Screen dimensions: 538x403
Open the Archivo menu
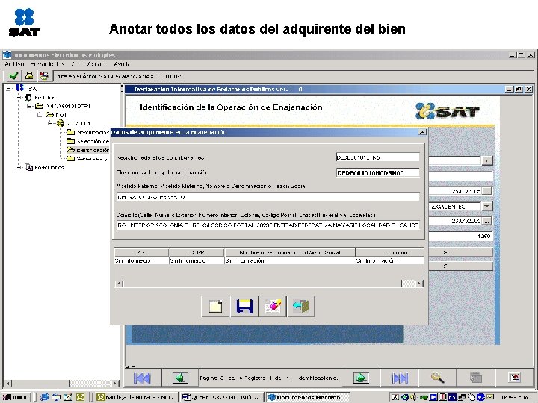14,64
